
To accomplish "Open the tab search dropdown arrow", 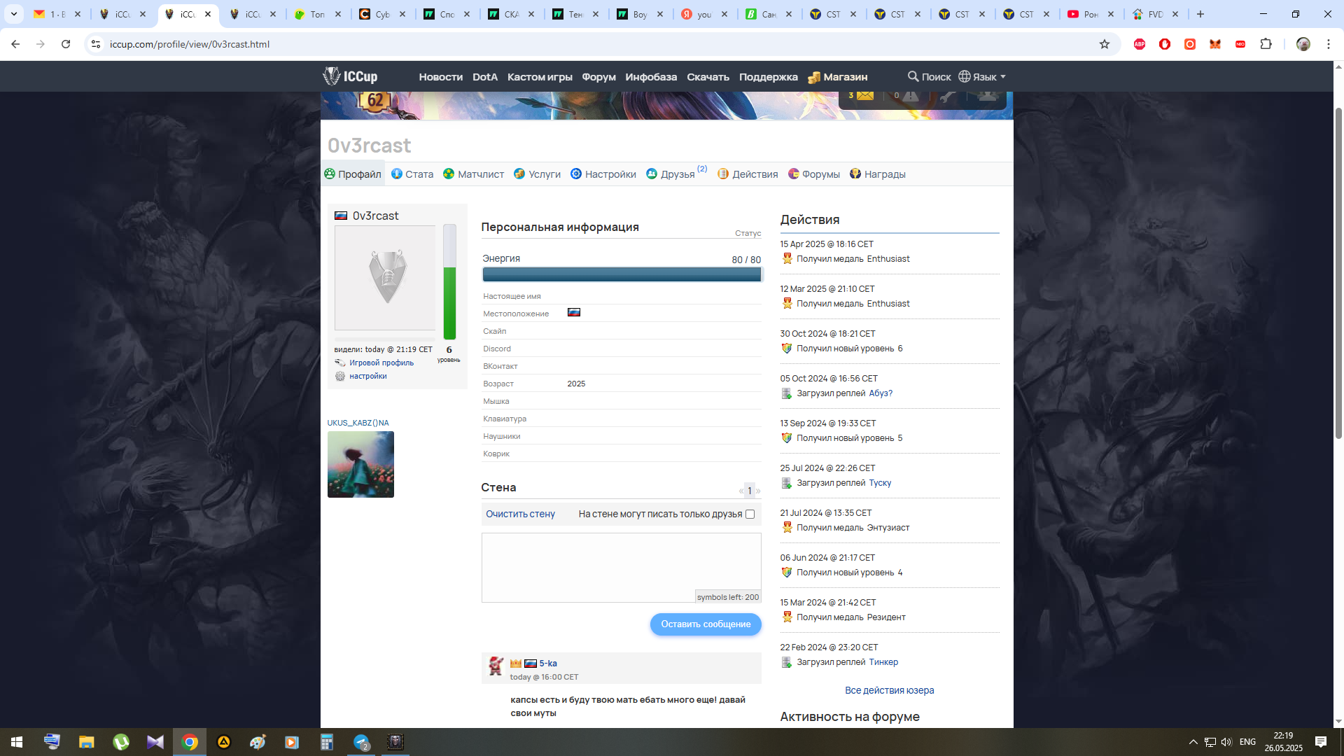I will click(x=14, y=14).
